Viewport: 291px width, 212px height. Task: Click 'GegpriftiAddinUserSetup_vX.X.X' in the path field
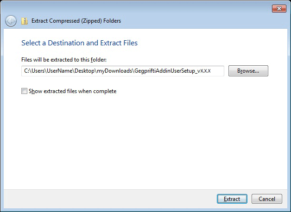172,71
